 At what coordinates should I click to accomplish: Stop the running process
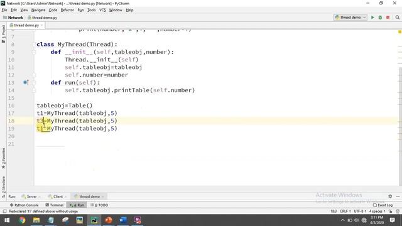[388, 18]
